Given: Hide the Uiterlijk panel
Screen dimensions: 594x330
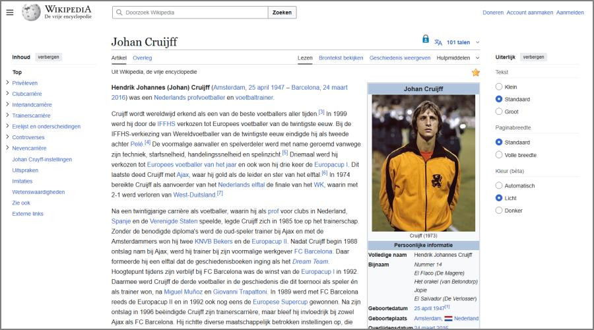Looking at the screenshot, I should 533,57.
